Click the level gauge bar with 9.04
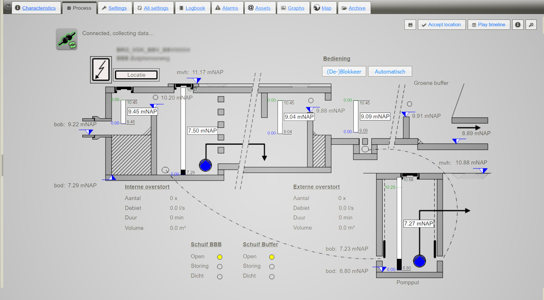This screenshot has height=300, width=544. (x=280, y=117)
